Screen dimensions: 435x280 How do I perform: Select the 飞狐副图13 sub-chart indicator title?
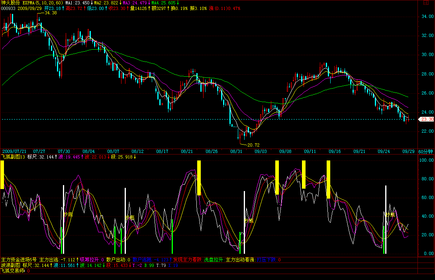click(x=12, y=157)
